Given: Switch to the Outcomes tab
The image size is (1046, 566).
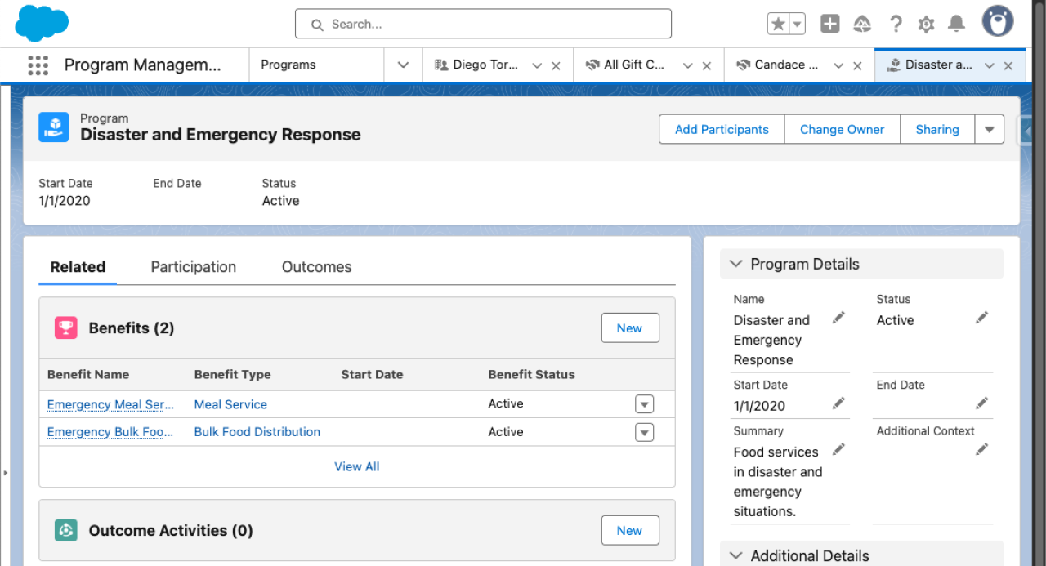Looking at the screenshot, I should tap(316, 267).
